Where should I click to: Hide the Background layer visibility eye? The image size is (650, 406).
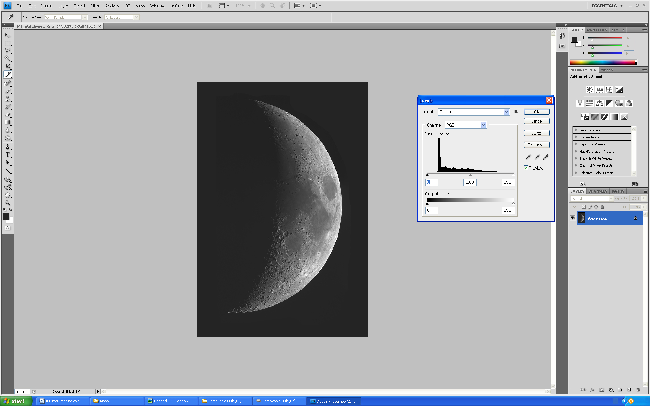[x=572, y=218]
